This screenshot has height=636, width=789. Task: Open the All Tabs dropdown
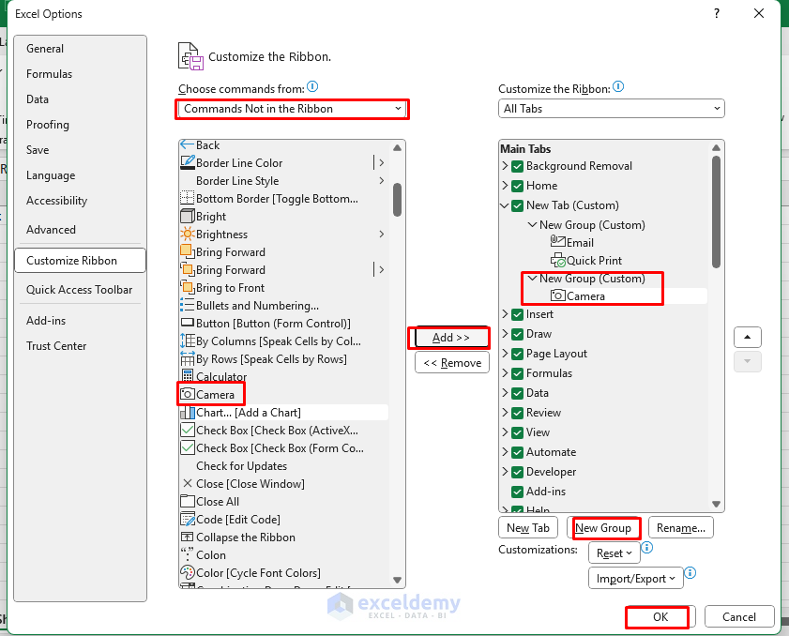612,109
